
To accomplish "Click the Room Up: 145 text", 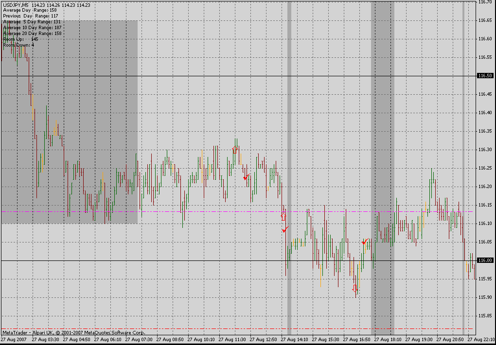I will point(20,39).
